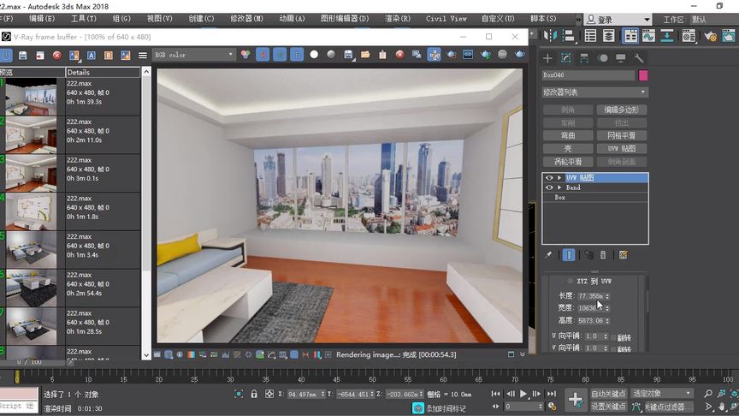Select history render thumbnail number 4

[x=31, y=211]
